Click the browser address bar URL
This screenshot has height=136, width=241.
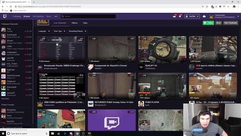point(49,6)
